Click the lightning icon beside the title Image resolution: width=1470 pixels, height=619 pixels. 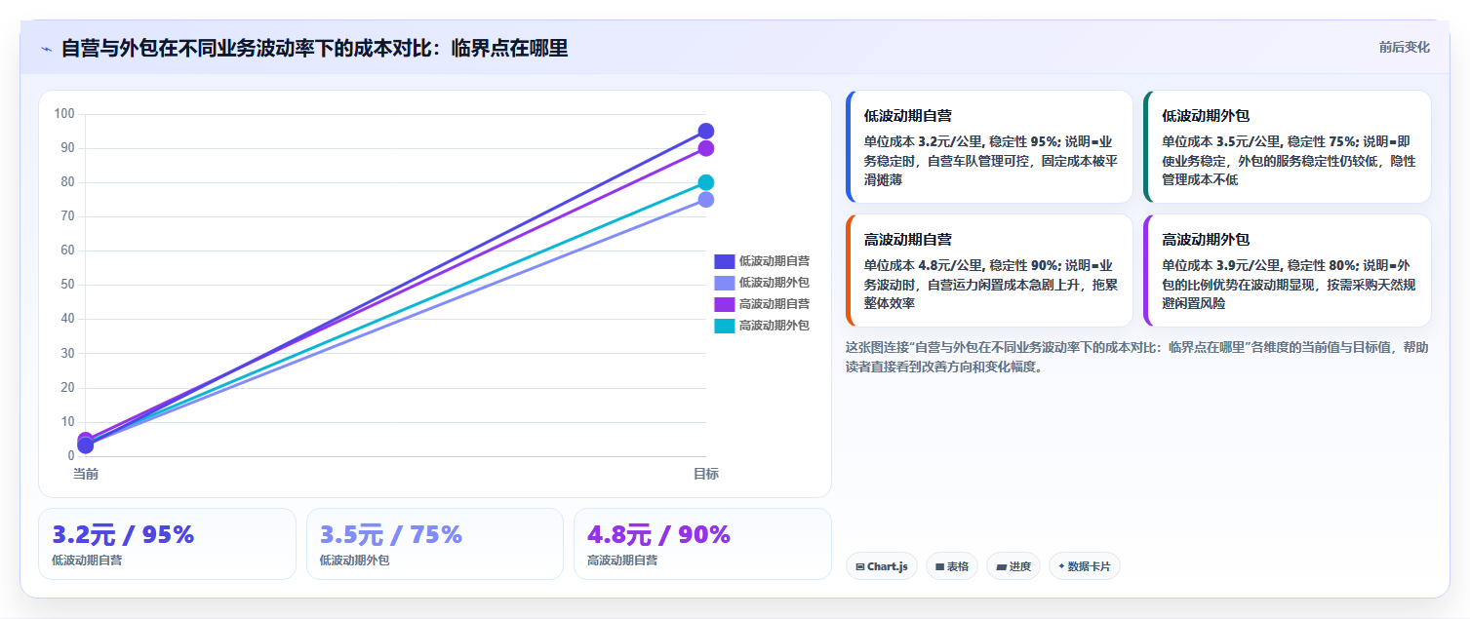(46, 48)
